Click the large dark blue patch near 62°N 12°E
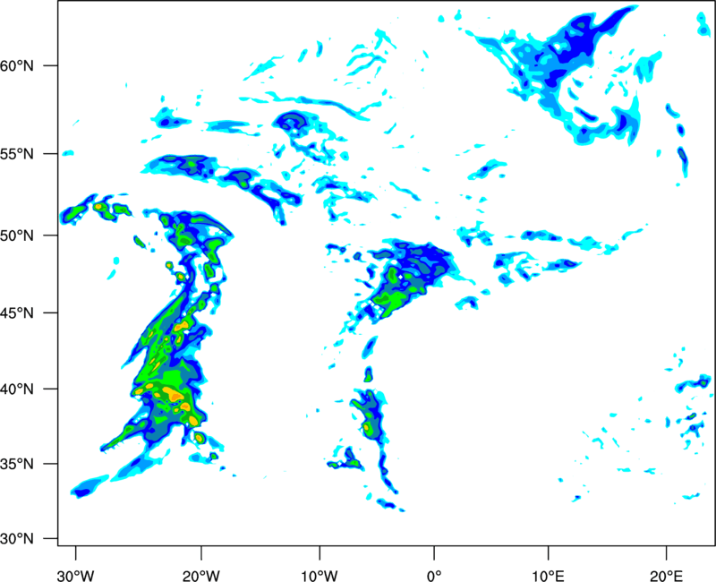 point(576,45)
